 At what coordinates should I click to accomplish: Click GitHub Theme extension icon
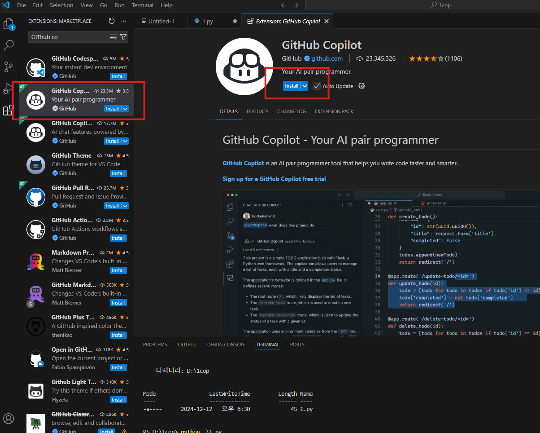36,165
